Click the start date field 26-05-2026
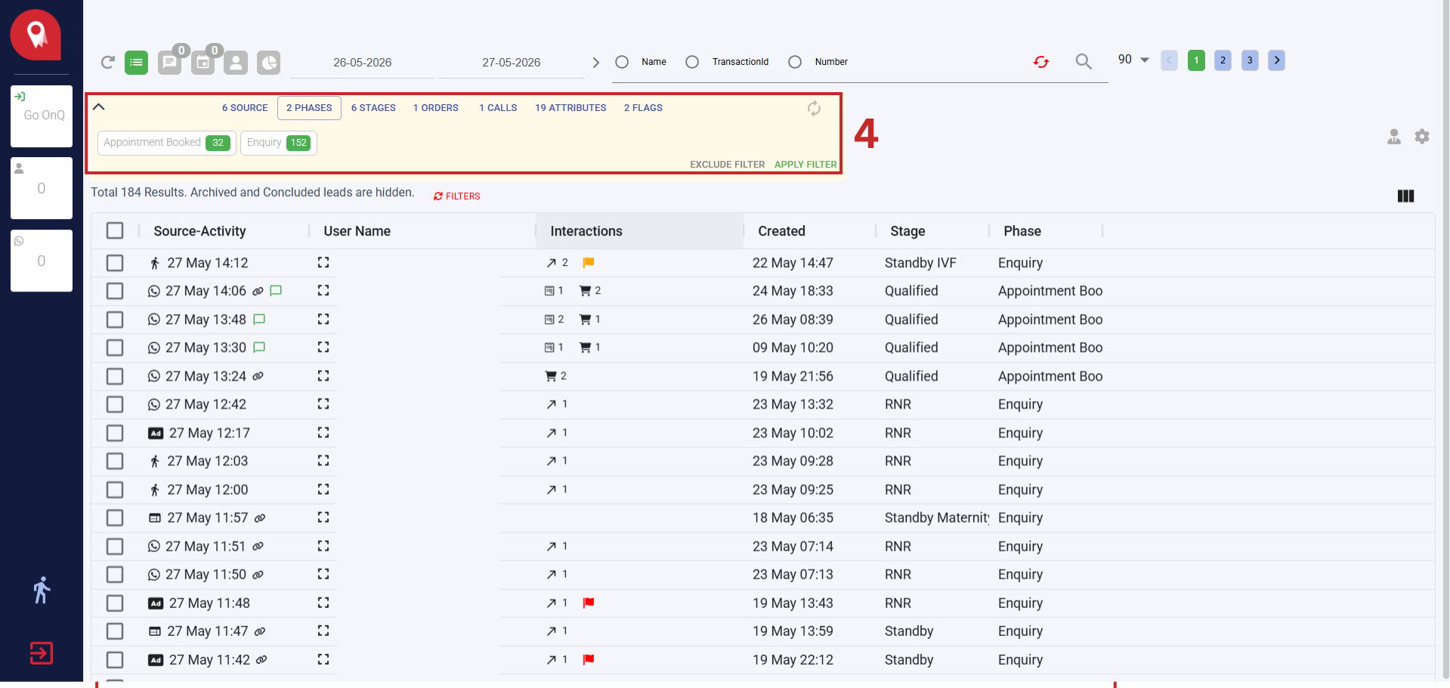1450x688 pixels. click(x=363, y=63)
